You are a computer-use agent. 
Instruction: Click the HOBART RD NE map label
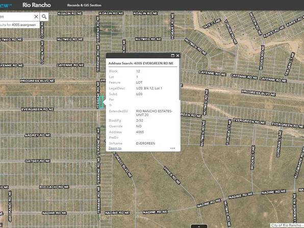pyautogui.click(x=172, y=26)
